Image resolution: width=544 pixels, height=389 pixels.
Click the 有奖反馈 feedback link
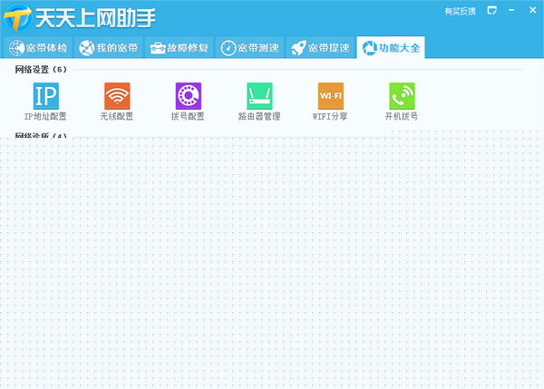[x=461, y=11]
